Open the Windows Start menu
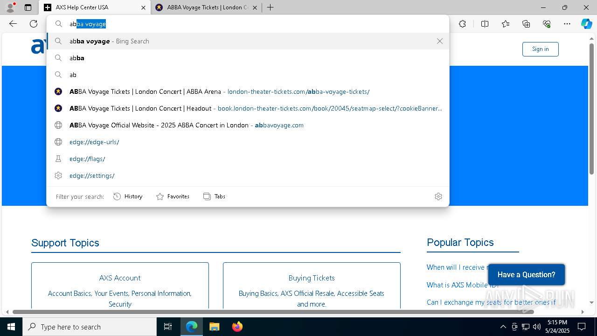The width and height of the screenshot is (597, 336). [11, 327]
